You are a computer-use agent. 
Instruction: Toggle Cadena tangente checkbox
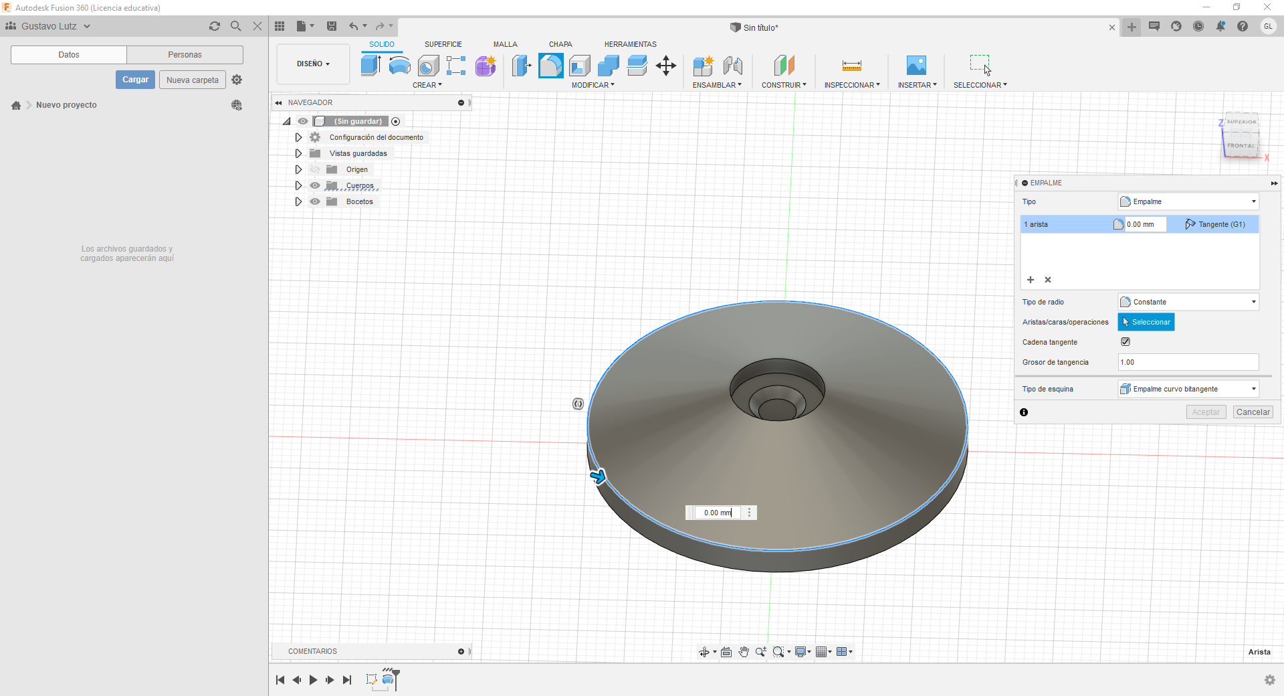(1126, 342)
